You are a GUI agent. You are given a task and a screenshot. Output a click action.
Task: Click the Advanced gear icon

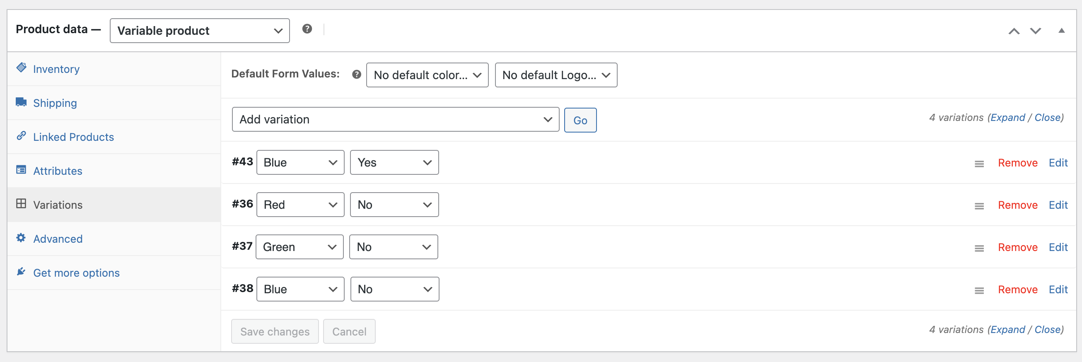click(x=21, y=238)
